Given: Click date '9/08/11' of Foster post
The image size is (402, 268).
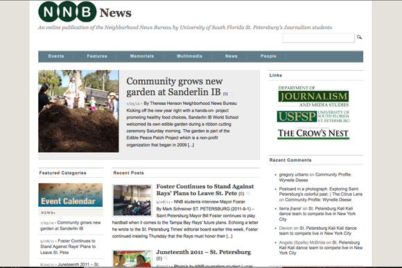Looking at the screenshot, I should tap(164, 202).
